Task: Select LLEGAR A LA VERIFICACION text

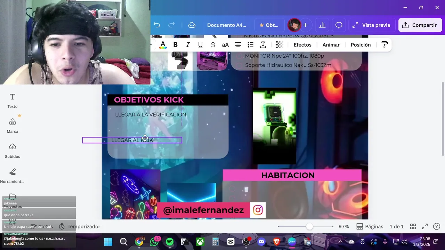Action: (151, 115)
